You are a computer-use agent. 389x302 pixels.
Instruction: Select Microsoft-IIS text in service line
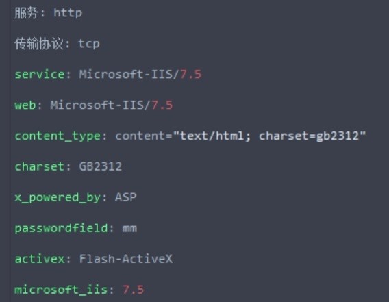[x=126, y=74]
